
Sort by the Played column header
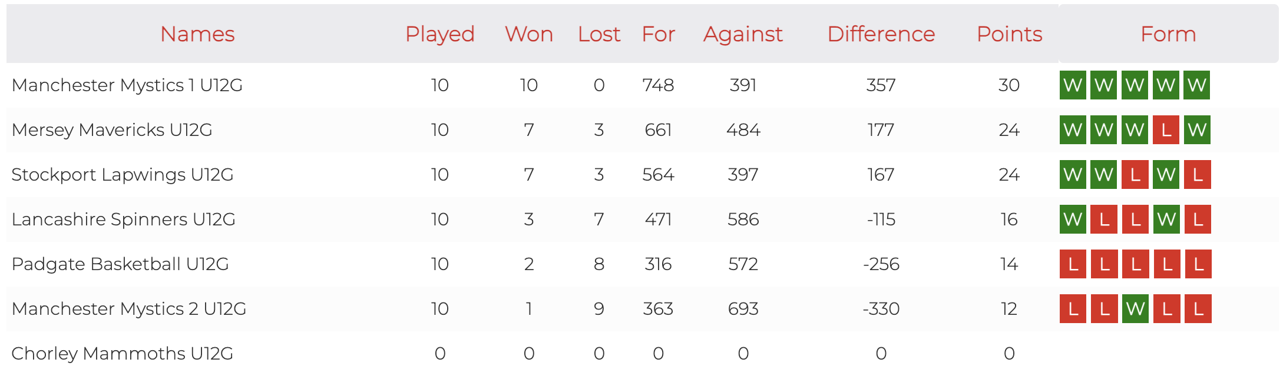[x=439, y=34]
